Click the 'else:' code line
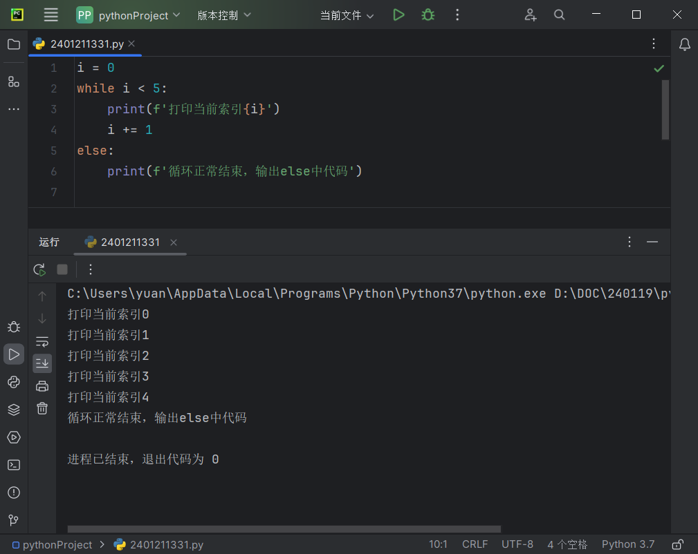 [95, 151]
